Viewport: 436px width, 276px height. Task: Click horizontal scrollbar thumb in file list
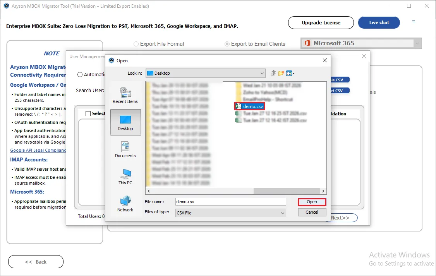(287, 191)
